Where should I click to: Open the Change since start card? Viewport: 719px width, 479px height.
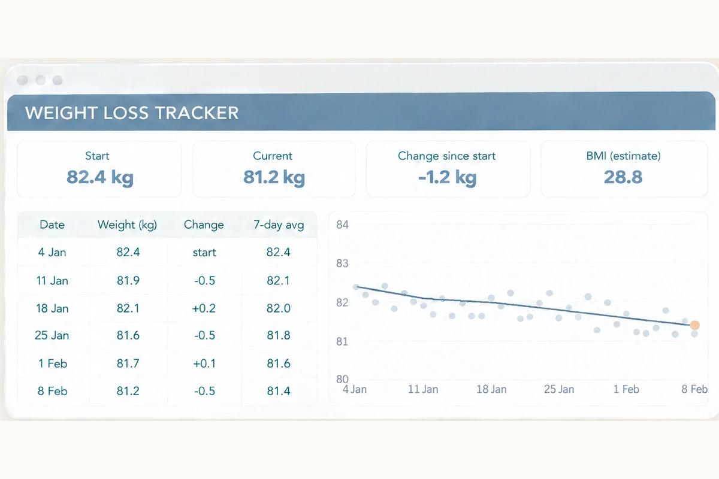coord(448,169)
